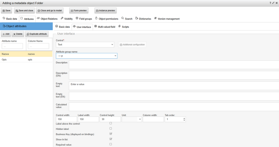Click the Description text field

pyautogui.click(x=174, y=65)
